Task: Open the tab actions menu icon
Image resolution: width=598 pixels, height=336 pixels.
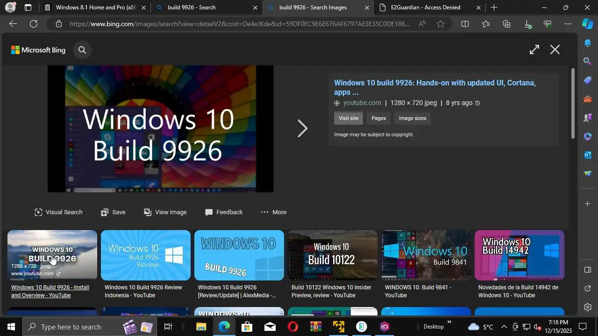Action: pyautogui.click(x=28, y=7)
